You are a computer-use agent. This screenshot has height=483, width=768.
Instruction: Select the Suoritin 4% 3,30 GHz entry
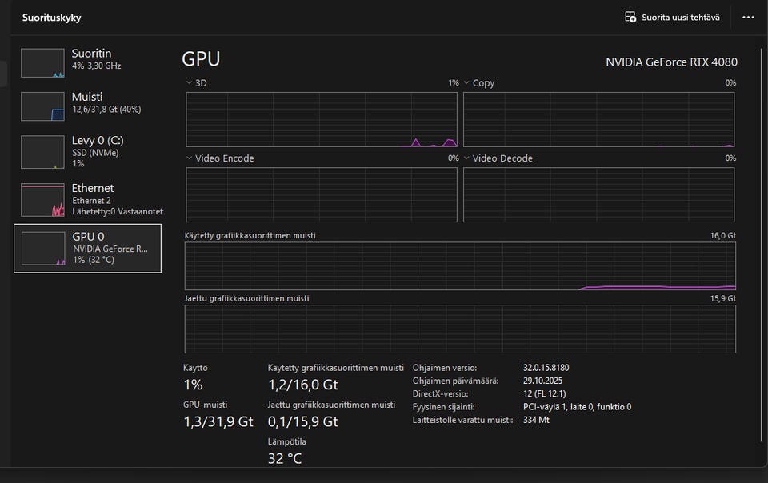(96, 59)
